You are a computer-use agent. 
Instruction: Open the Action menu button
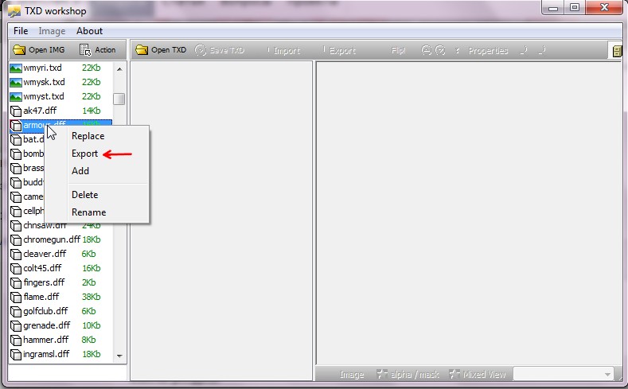click(97, 49)
